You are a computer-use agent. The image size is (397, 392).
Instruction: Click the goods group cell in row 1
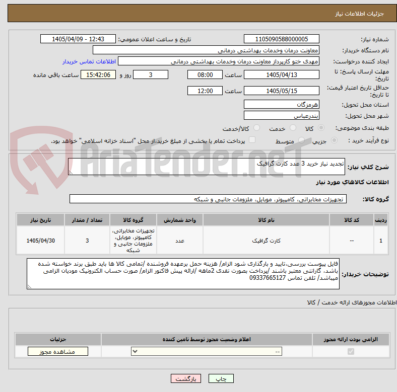coord(133,241)
